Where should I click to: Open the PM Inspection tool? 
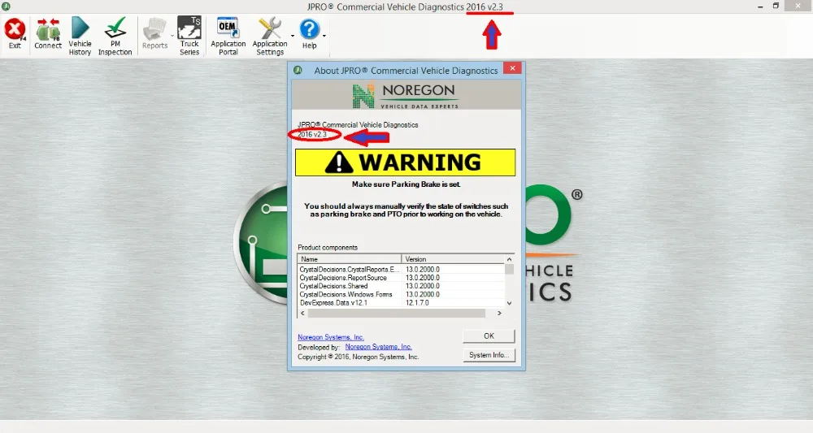[x=115, y=35]
